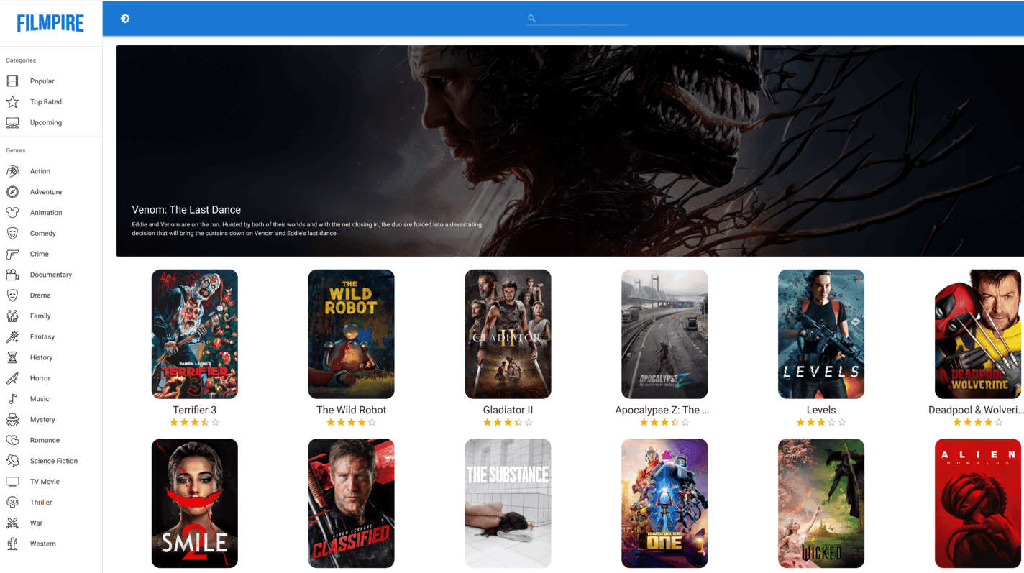Click the Crime gun icon
The width and height of the screenshot is (1024, 573).
[x=12, y=254]
